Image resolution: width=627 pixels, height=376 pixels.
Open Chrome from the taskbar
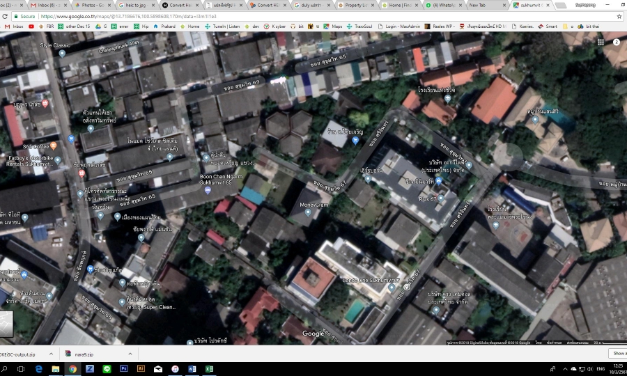coord(72,369)
